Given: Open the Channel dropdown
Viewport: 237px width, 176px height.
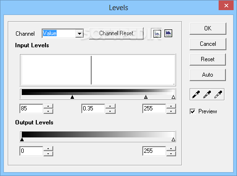Looking at the screenshot, I should tap(79, 34).
